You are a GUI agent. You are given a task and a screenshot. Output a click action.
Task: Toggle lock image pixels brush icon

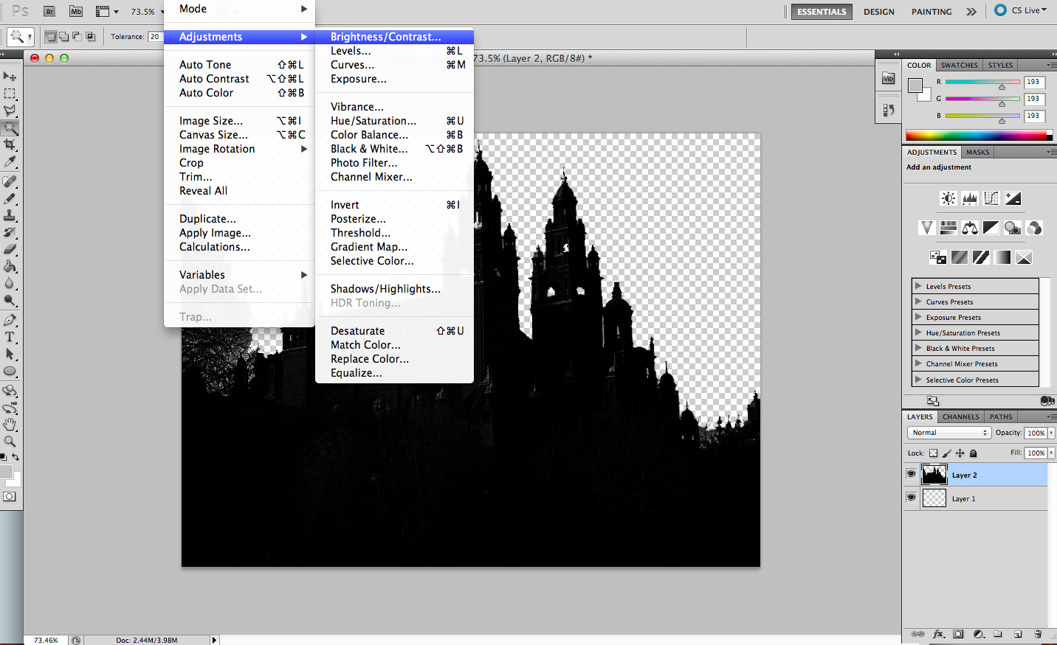click(x=946, y=453)
